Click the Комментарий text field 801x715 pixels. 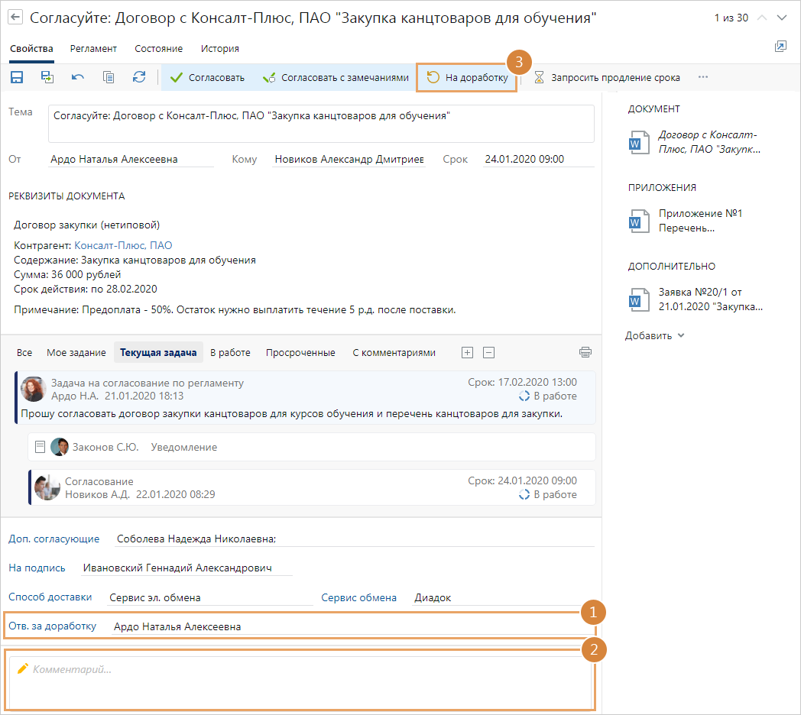tap(301, 679)
